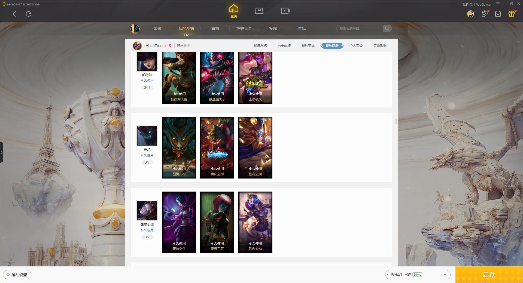Open the download manager icon
Screen dimensions: 523x283
[498, 14]
